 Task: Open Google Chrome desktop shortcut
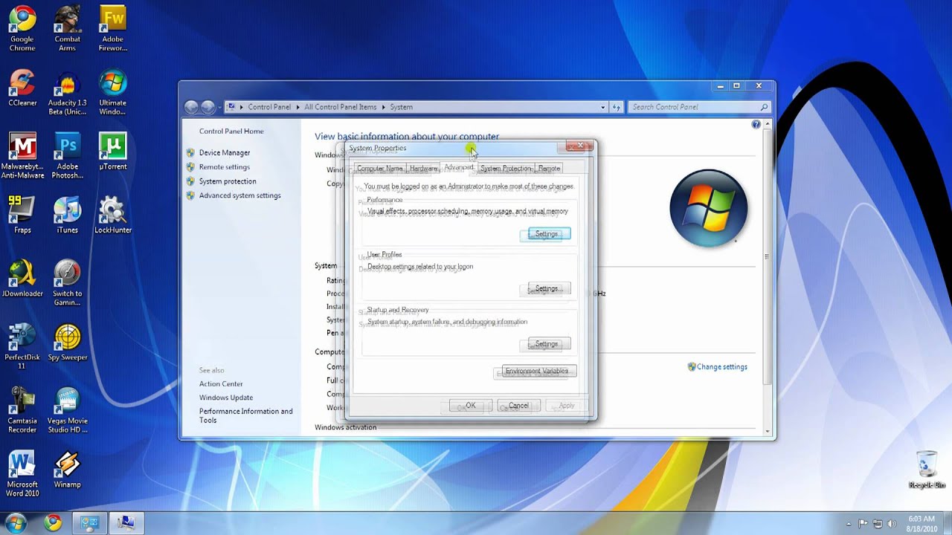coord(22,28)
